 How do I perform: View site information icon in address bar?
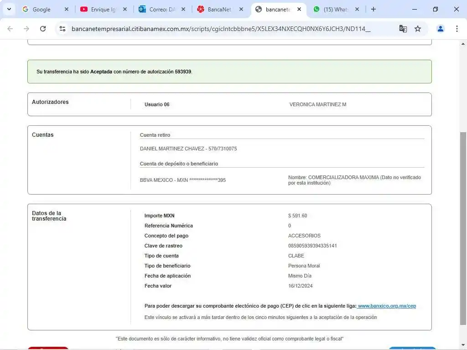click(63, 29)
